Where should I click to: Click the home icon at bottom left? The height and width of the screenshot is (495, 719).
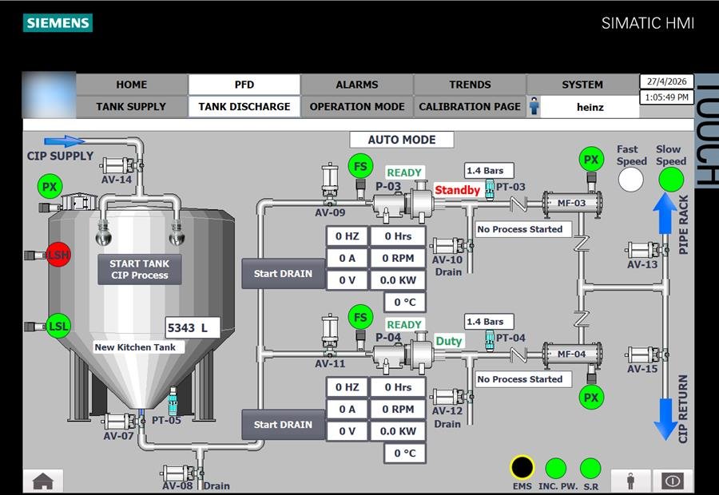[x=43, y=481]
